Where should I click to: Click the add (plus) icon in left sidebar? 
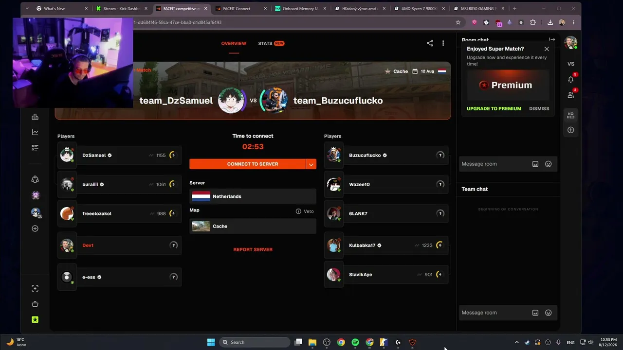35,228
